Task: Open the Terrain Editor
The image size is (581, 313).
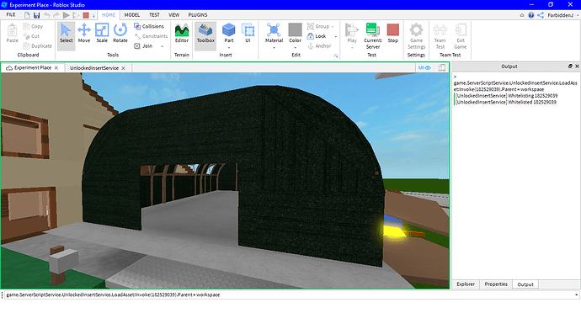Action: click(x=182, y=34)
